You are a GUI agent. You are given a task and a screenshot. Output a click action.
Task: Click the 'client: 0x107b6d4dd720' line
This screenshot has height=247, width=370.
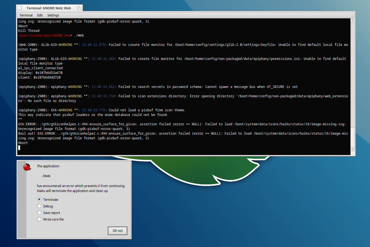pos(39,77)
